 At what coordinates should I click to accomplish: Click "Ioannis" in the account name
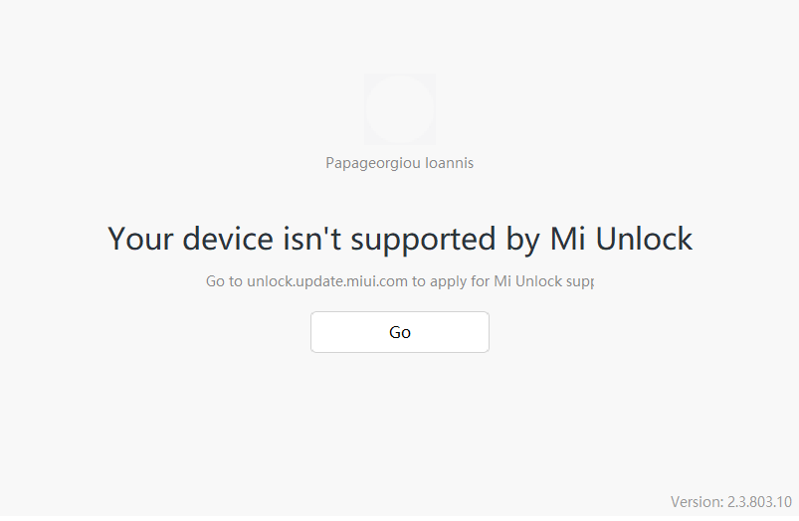[450, 163]
